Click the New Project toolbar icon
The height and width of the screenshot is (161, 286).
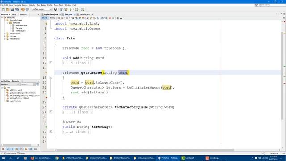[x=8, y=9]
